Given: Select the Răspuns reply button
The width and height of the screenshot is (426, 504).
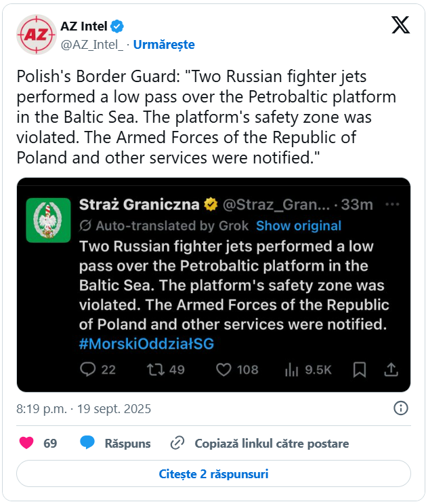Looking at the screenshot, I should tap(115, 443).
